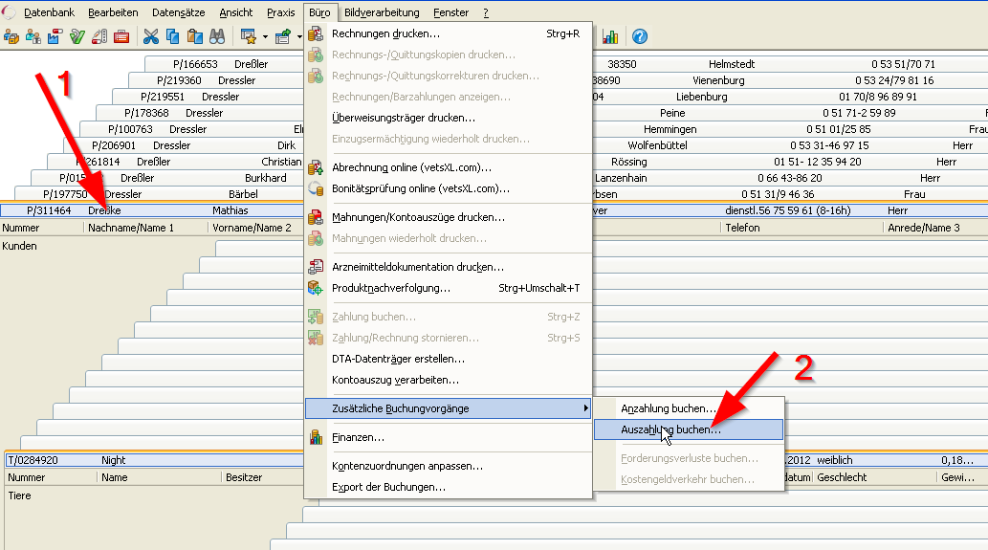The image size is (988, 550).
Task: Expand the Zusätzliche Buchungvorgänge submenu
Action: pyautogui.click(x=448, y=408)
